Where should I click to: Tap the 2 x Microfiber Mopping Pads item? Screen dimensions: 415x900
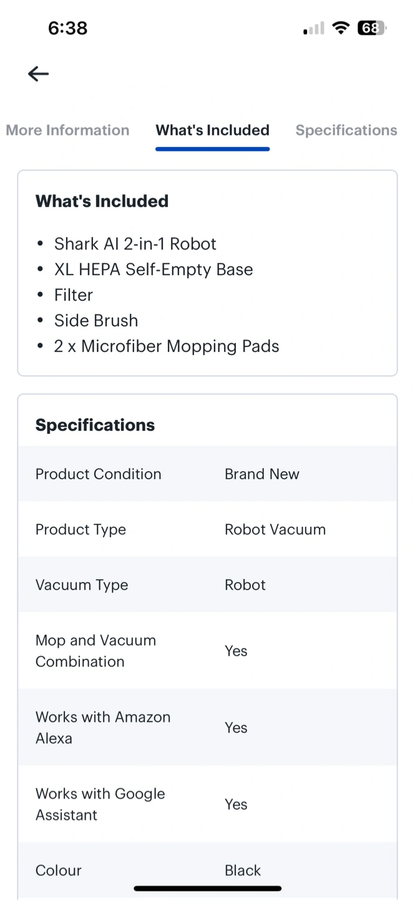pyautogui.click(x=167, y=346)
